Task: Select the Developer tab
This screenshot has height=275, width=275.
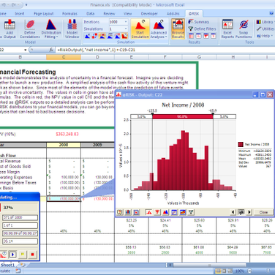Action: [149, 14]
